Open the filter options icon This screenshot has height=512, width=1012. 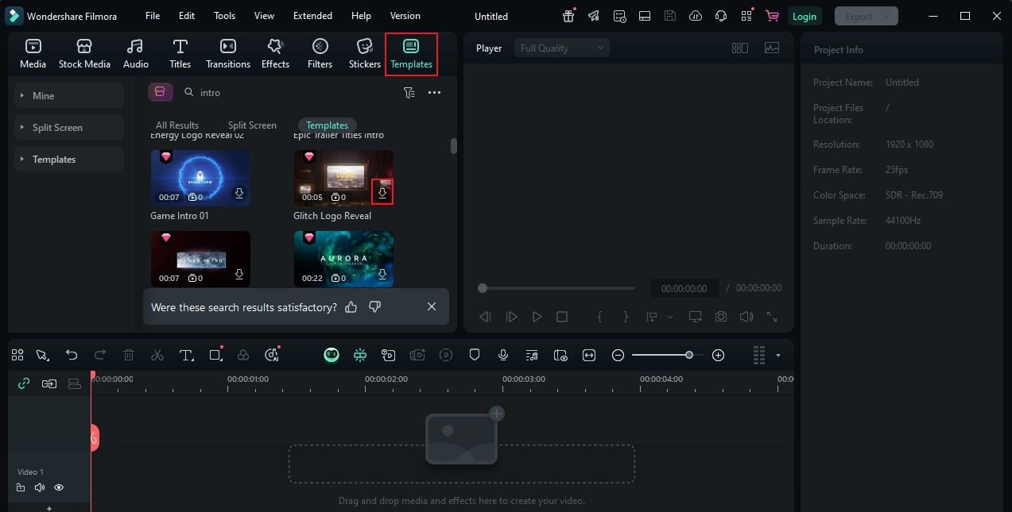(409, 93)
